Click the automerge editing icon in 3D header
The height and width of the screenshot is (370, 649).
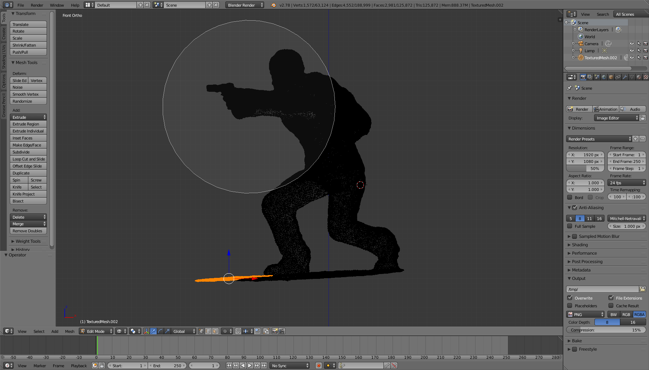266,331
